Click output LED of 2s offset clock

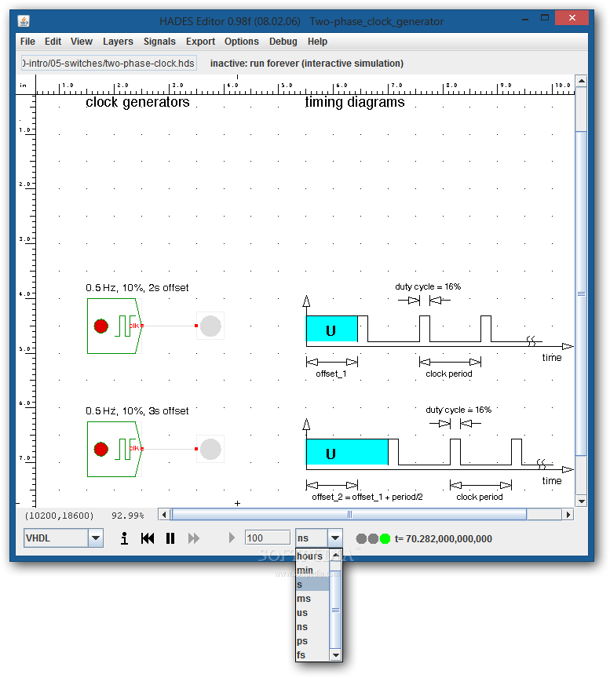210,326
